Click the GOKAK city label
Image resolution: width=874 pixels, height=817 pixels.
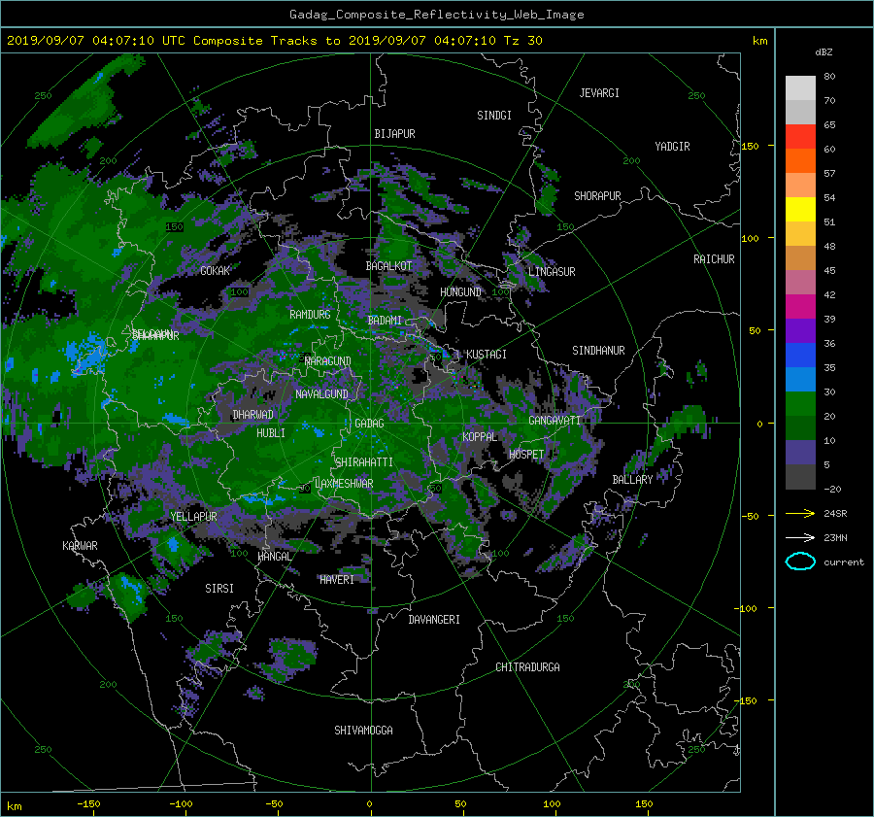click(216, 271)
